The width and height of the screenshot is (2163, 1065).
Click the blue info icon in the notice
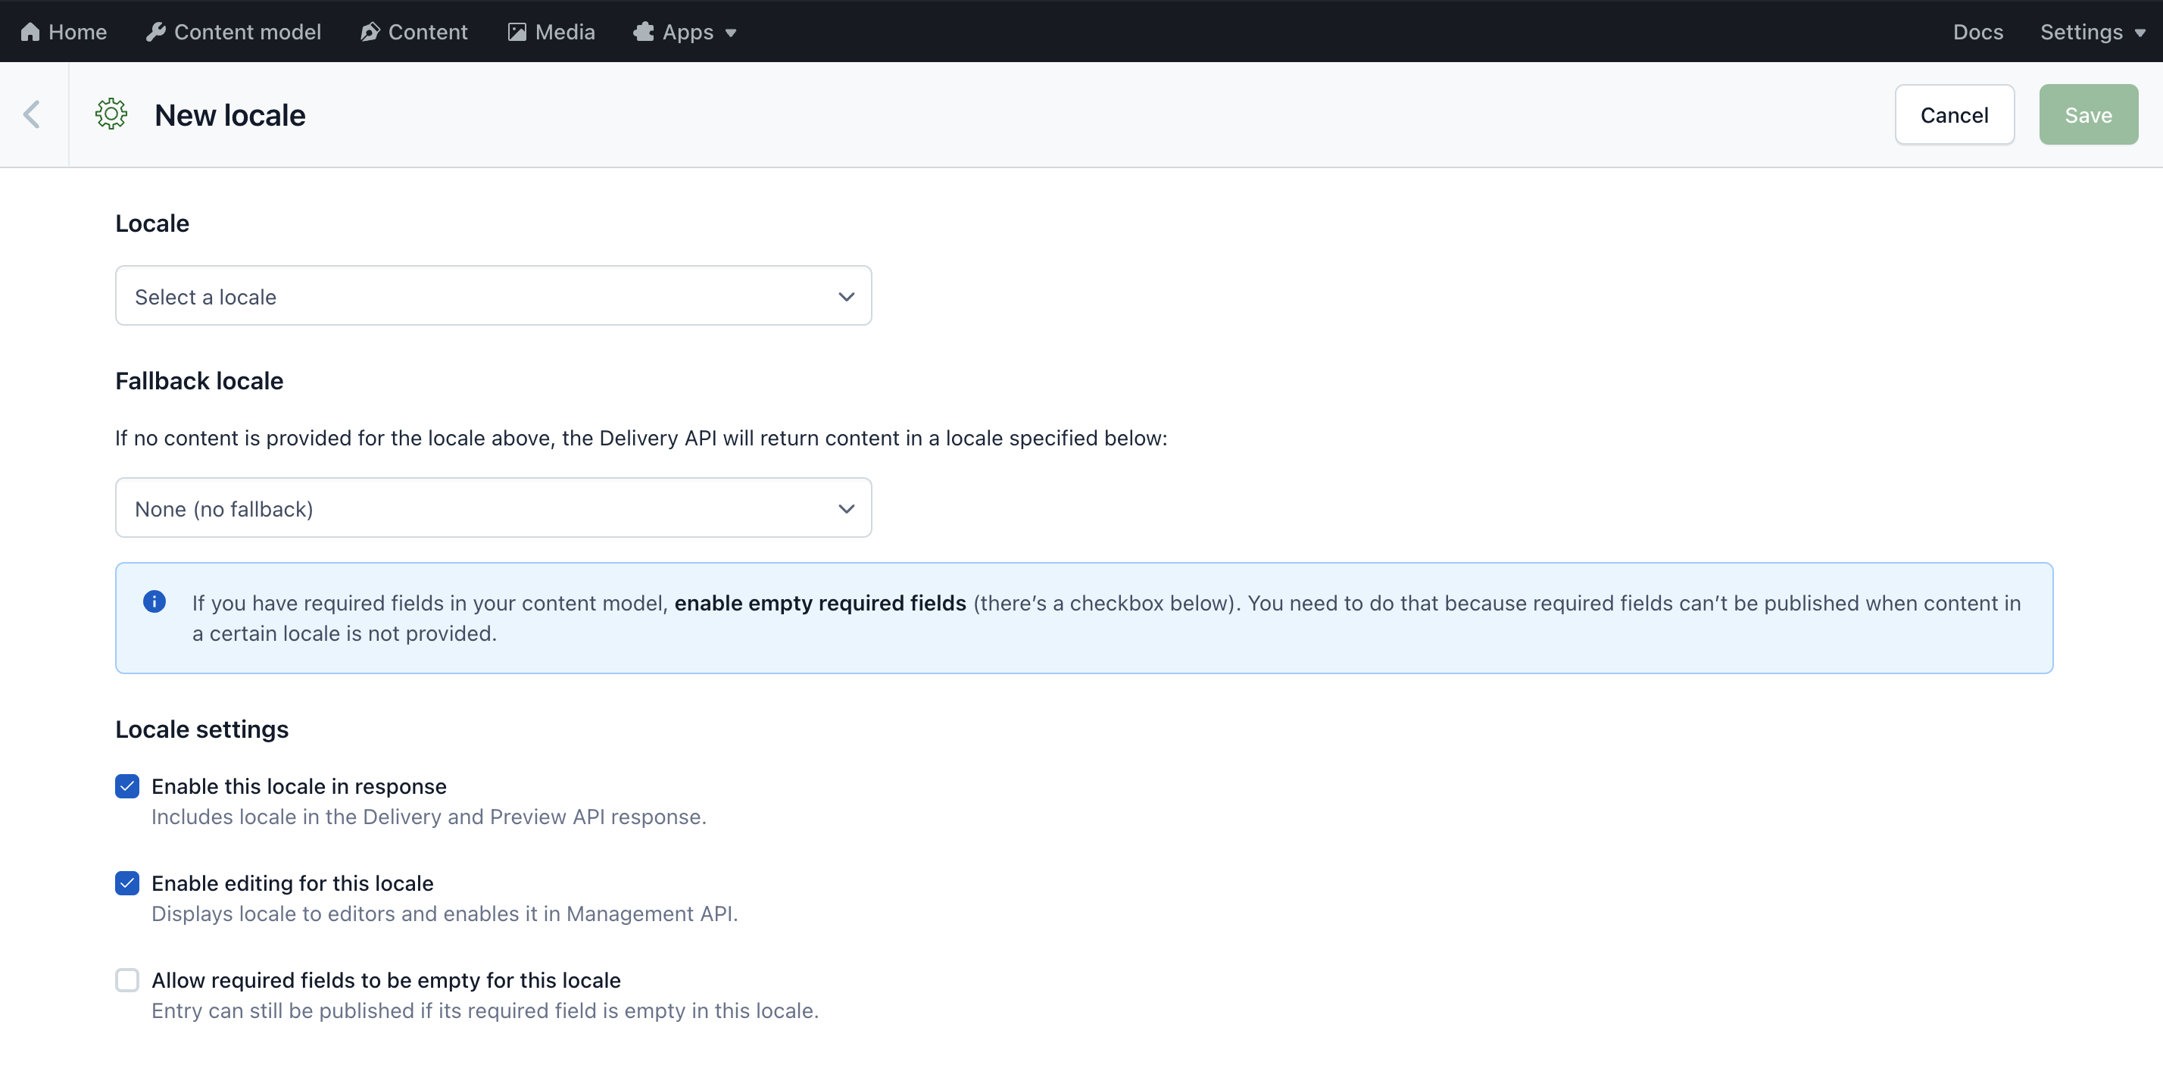(x=154, y=601)
